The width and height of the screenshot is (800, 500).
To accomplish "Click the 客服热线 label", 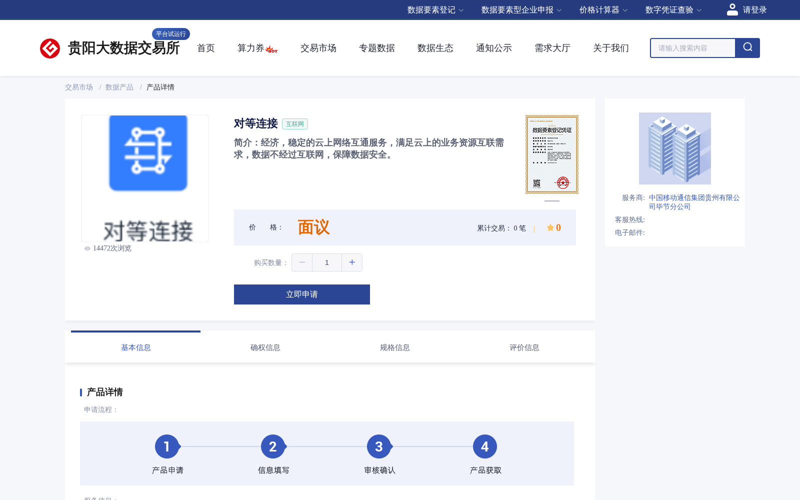I will 630,219.
